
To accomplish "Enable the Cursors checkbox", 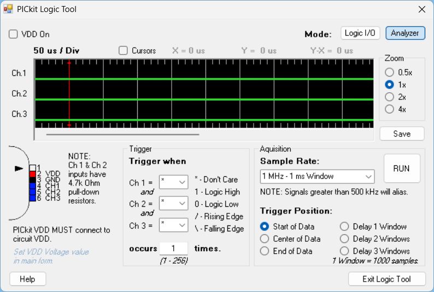I will (124, 51).
